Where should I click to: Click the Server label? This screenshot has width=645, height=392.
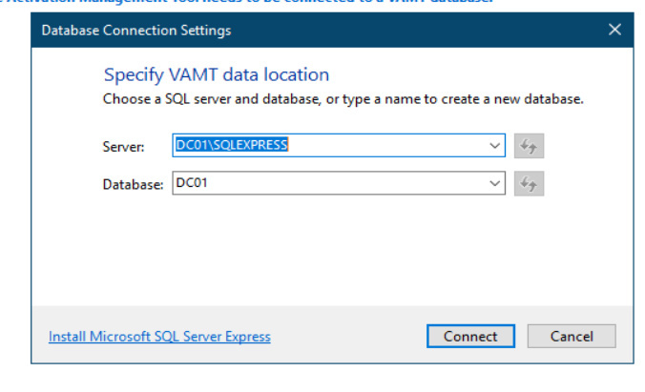pos(123,147)
